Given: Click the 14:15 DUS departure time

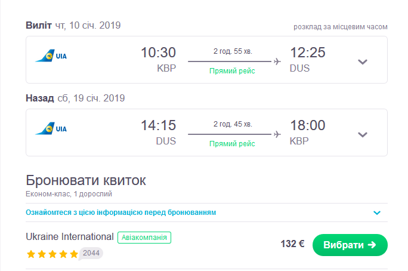Looking at the screenshot, I should point(158,126).
